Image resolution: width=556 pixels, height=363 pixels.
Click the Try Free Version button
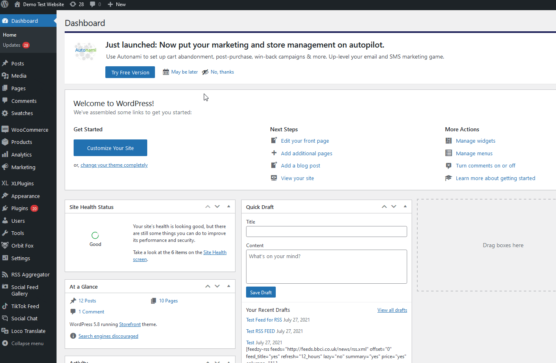coord(130,72)
